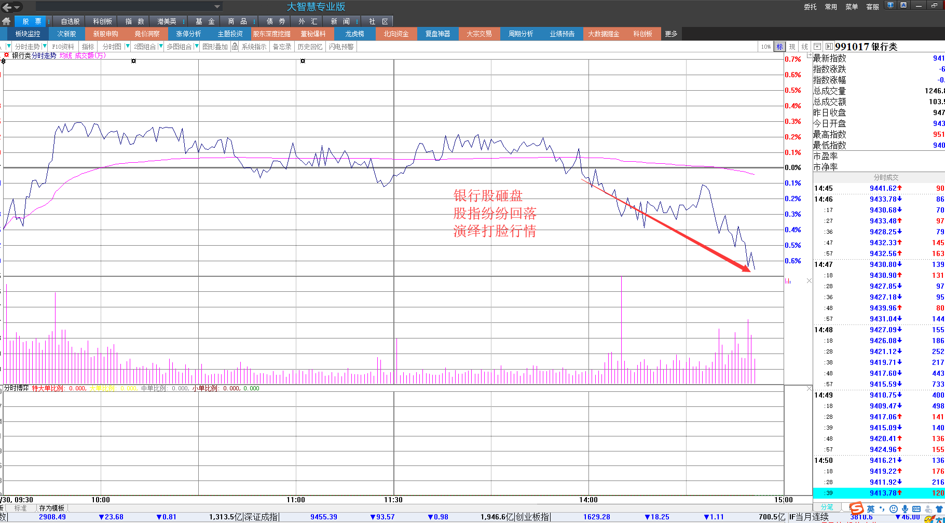Viewport: 945px width, 523px height.
Task: Toggle the 标 coordinate mode button
Action: pos(779,47)
